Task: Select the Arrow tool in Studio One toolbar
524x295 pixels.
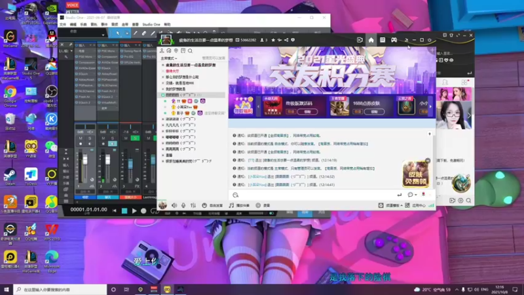Action: 118,33
